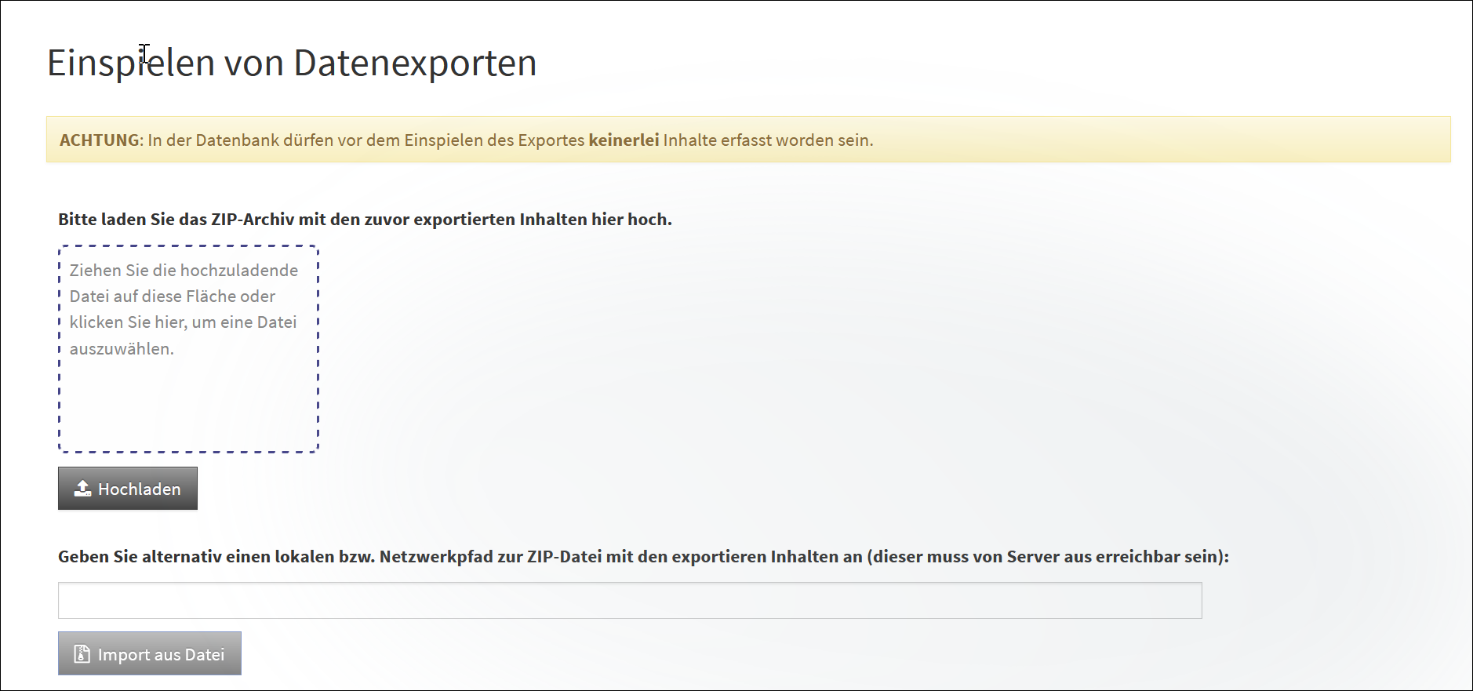Click 'Inhalte erfasst worden sein' in warning banner
Screen dimensions: 1473x691
tap(767, 140)
